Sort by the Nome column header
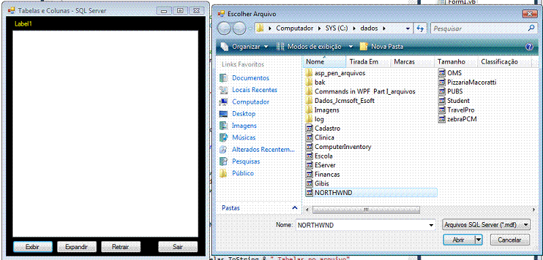This screenshot has width=543, height=260. pyautogui.click(x=324, y=62)
